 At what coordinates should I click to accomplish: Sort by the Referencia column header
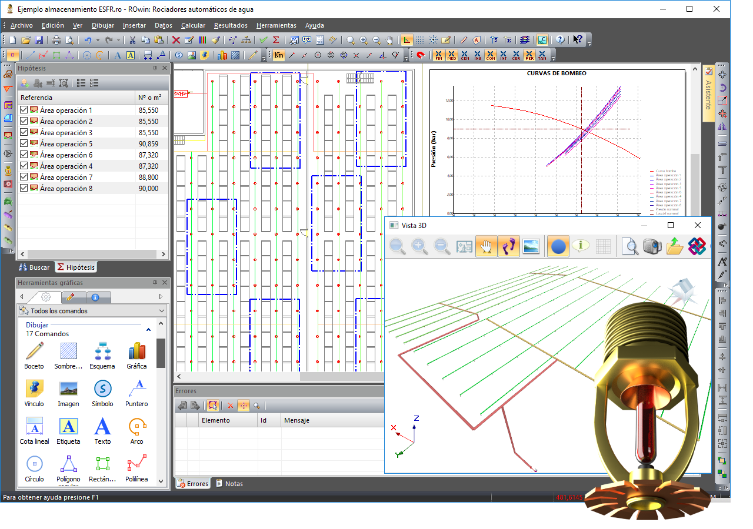pyautogui.click(x=76, y=98)
